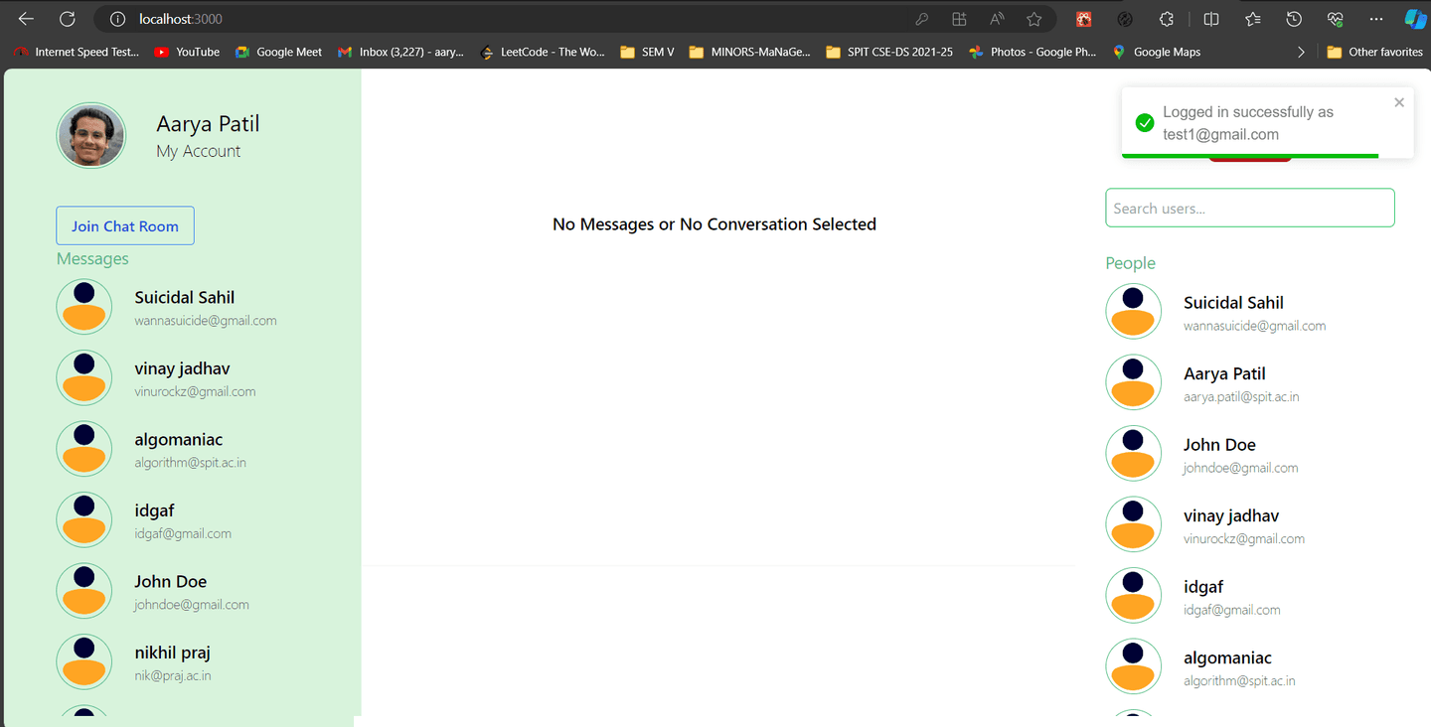Click John Doe avatar in People list
The height and width of the screenshot is (727, 1431).
1134,454
